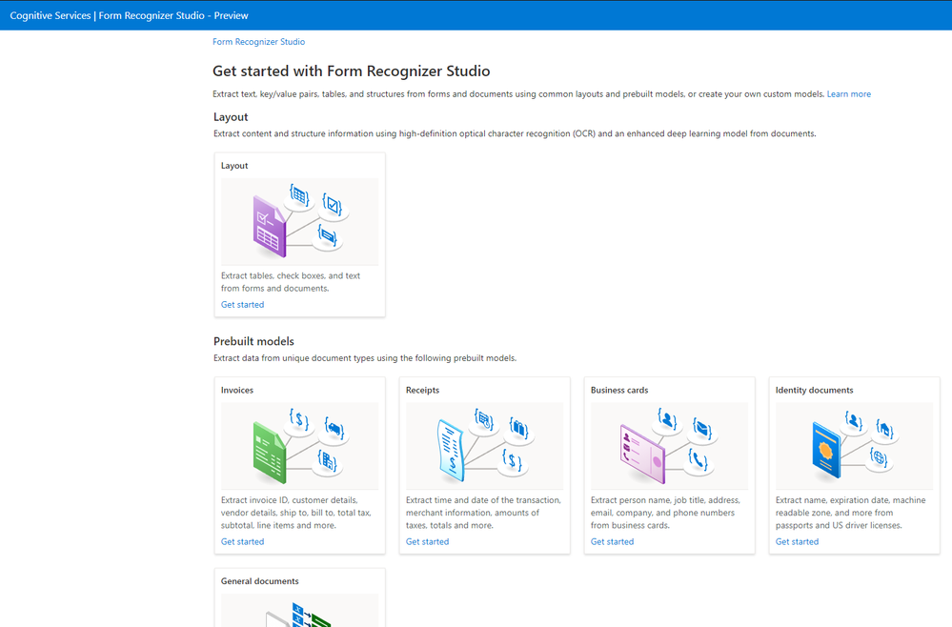Click the 'Get started with Form Recognizer Studio' heading
The image size is (952, 627).
[x=351, y=71]
